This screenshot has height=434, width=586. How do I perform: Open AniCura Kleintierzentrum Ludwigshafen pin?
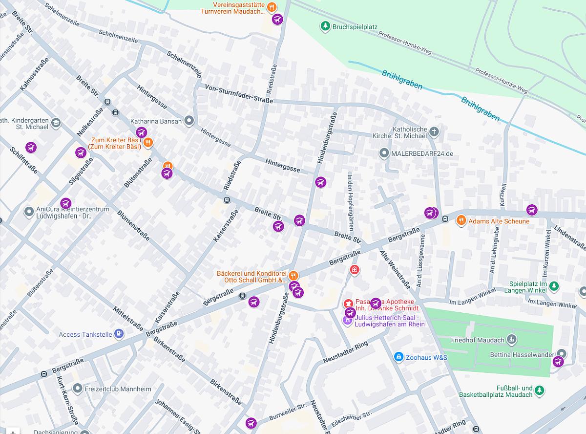point(29,212)
